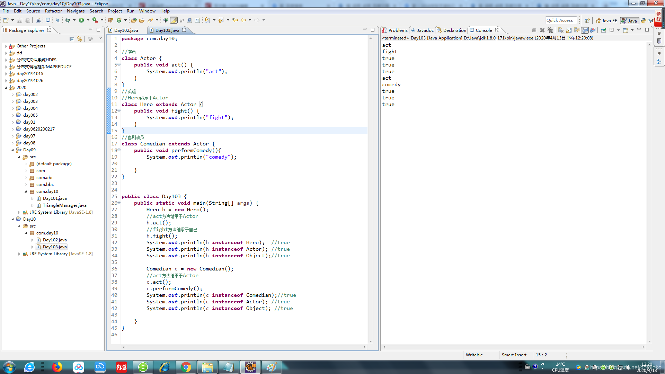Click the Back navigation arrow
Image resolution: width=665 pixels, height=374 pixels.
click(243, 20)
